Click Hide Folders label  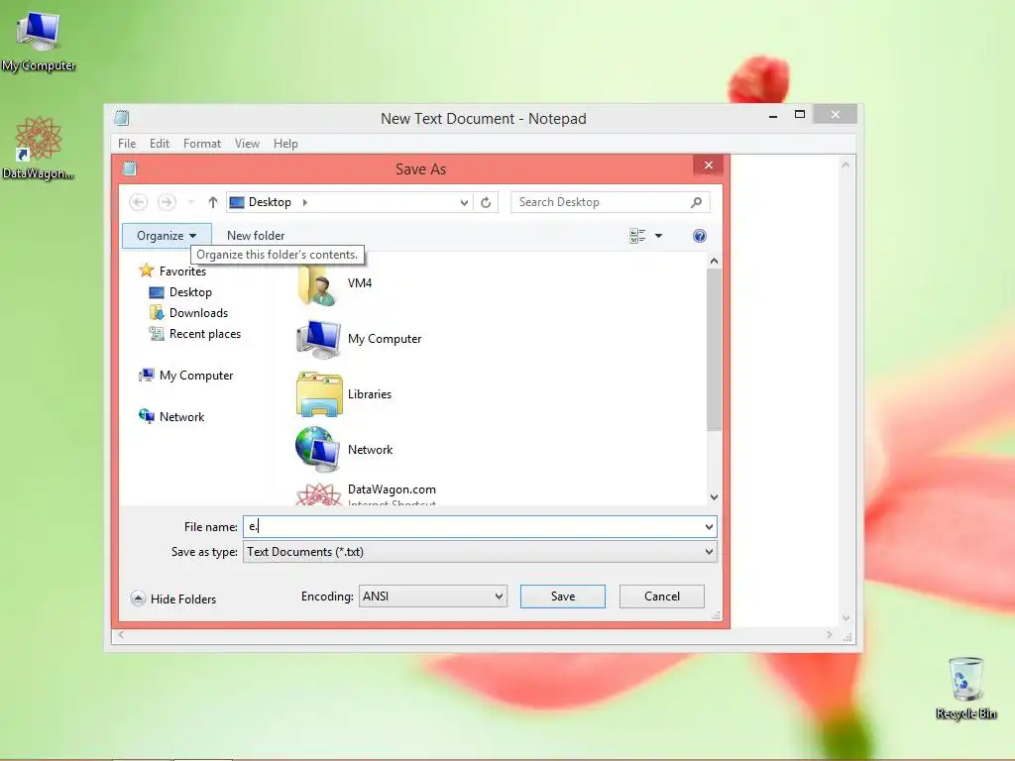click(x=183, y=599)
